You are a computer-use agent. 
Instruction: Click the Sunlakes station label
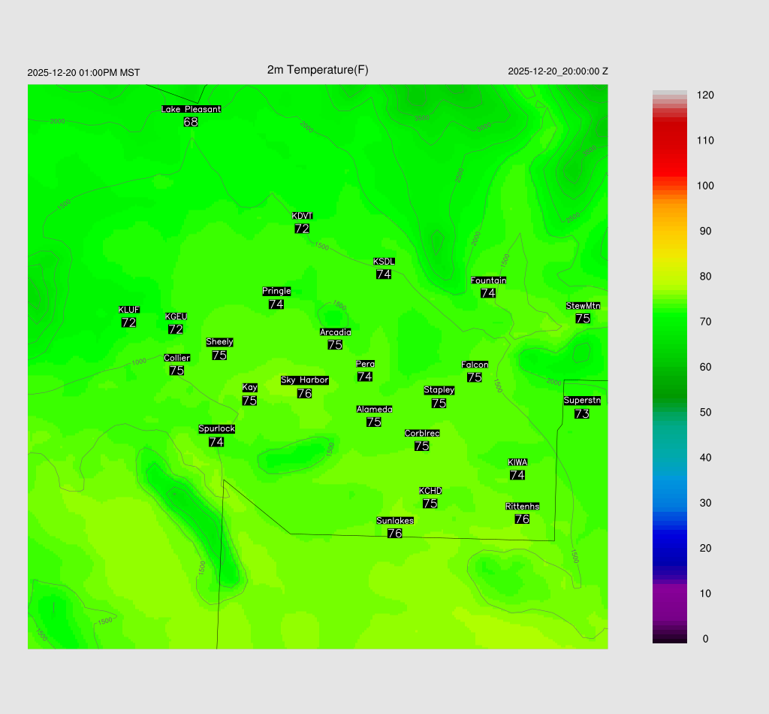(x=395, y=521)
